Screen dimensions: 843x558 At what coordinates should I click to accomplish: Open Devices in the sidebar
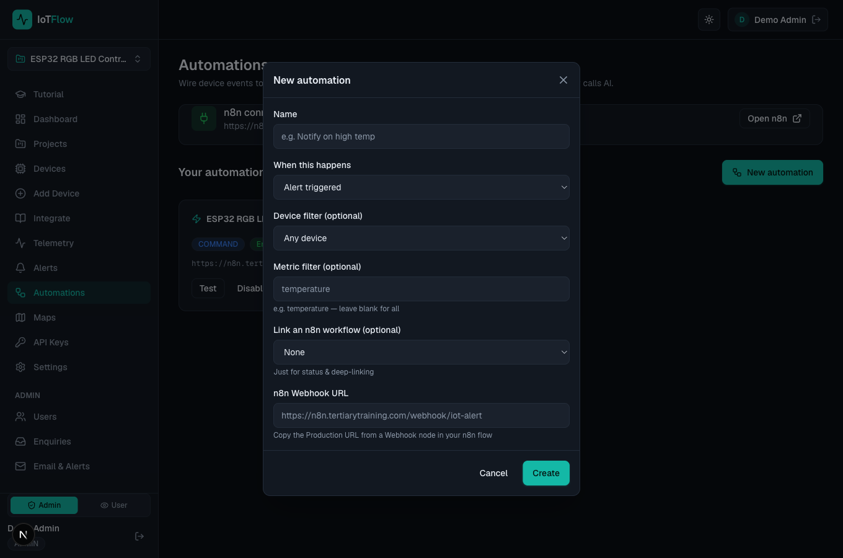79,169
